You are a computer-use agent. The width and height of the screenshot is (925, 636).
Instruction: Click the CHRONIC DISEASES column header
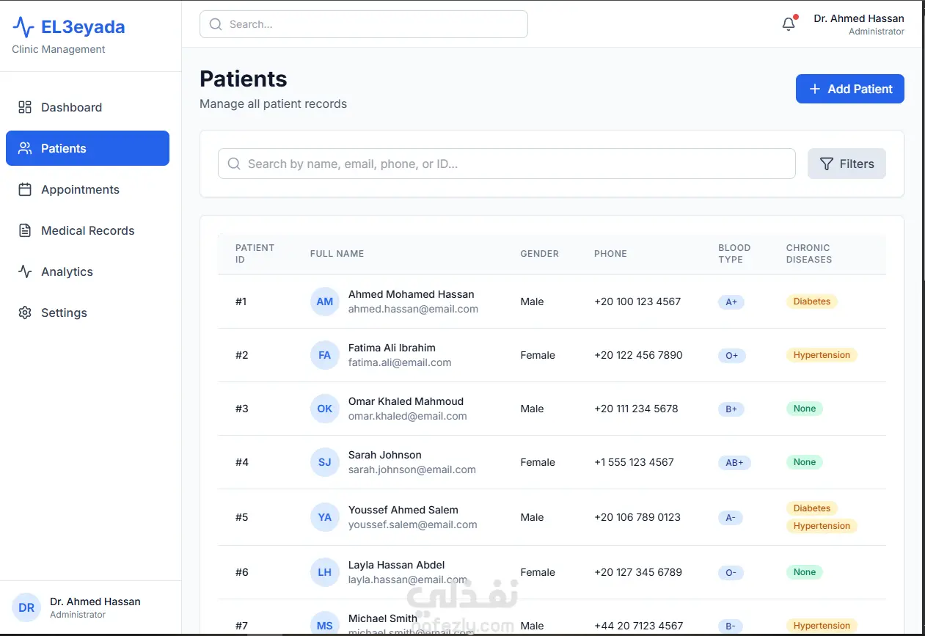[x=808, y=254]
